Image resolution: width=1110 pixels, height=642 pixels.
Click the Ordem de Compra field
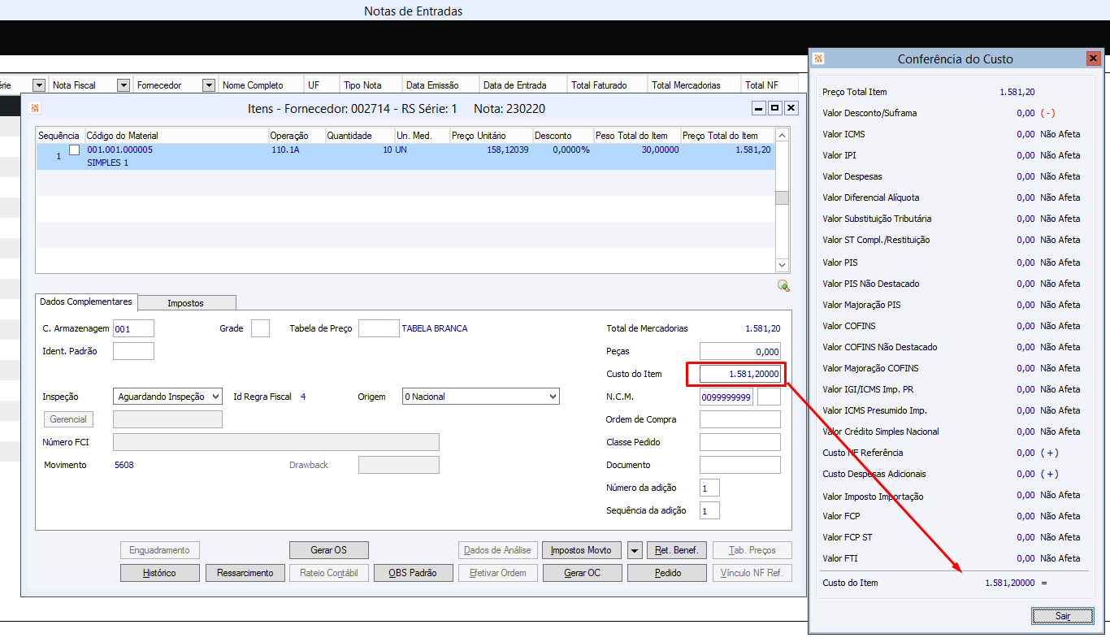point(739,419)
